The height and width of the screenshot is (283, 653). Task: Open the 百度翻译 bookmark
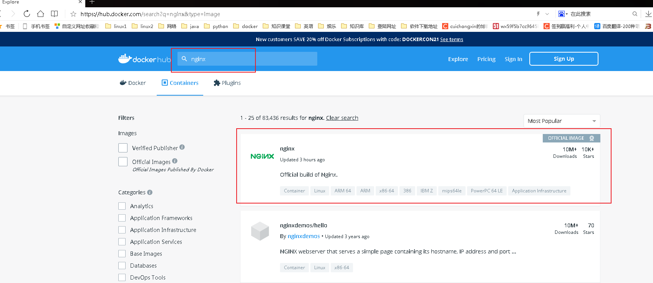point(617,26)
